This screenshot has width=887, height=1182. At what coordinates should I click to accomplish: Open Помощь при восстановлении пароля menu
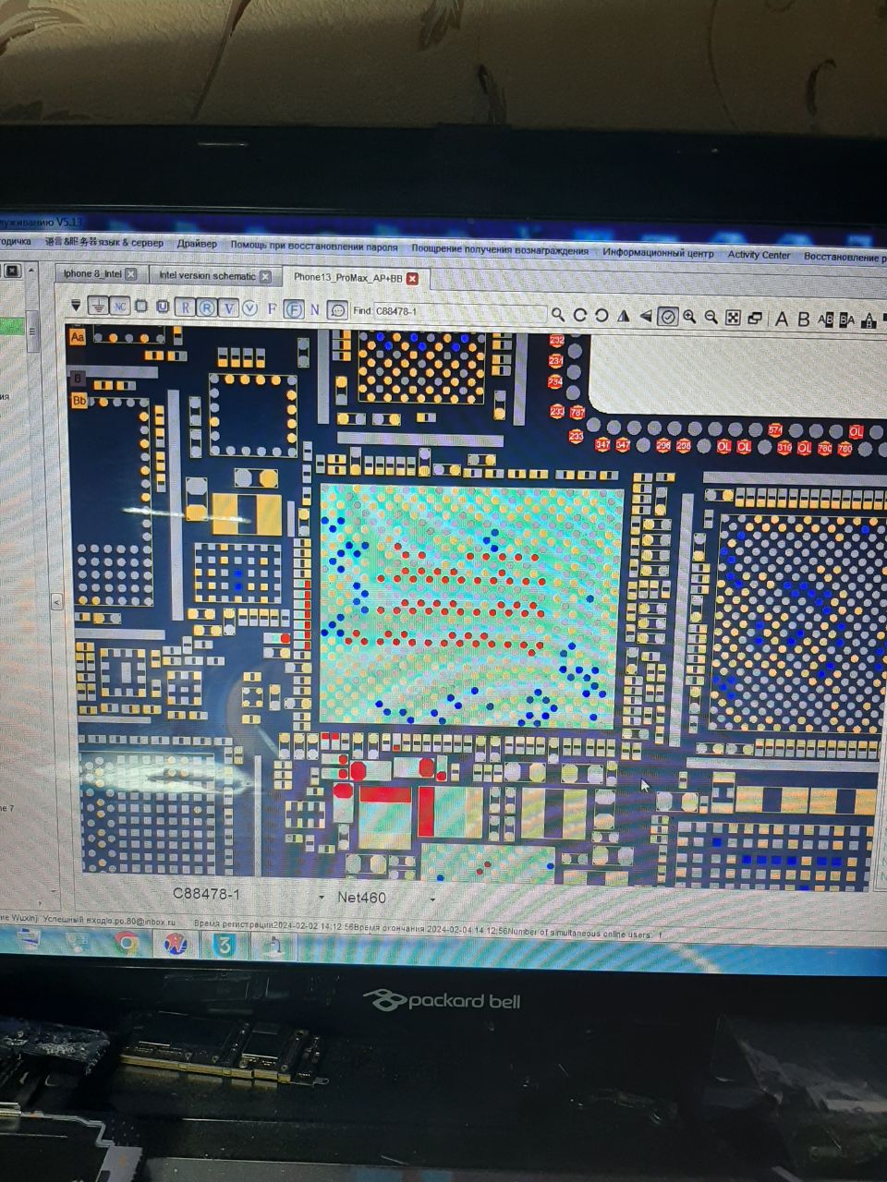(x=314, y=247)
